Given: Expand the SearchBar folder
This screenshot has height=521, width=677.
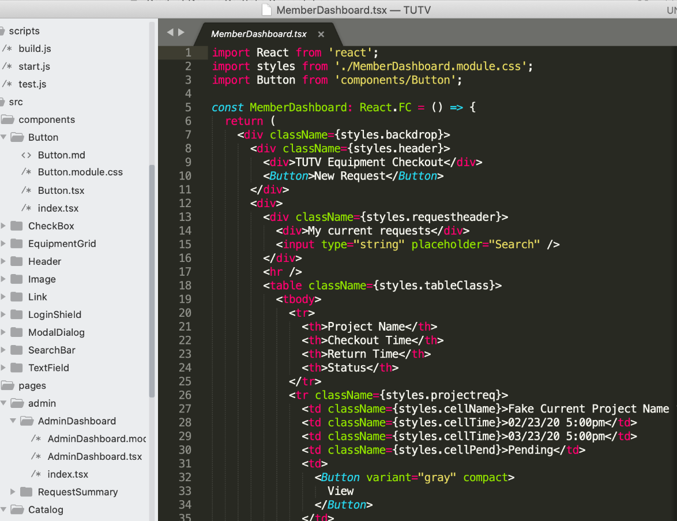Looking at the screenshot, I should pos(3,350).
